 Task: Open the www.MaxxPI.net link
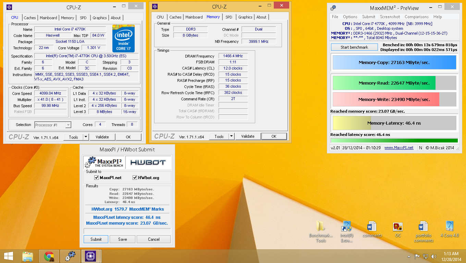(x=399, y=148)
